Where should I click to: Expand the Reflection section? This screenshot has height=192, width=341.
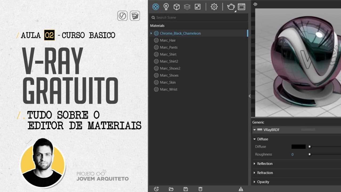255,164
